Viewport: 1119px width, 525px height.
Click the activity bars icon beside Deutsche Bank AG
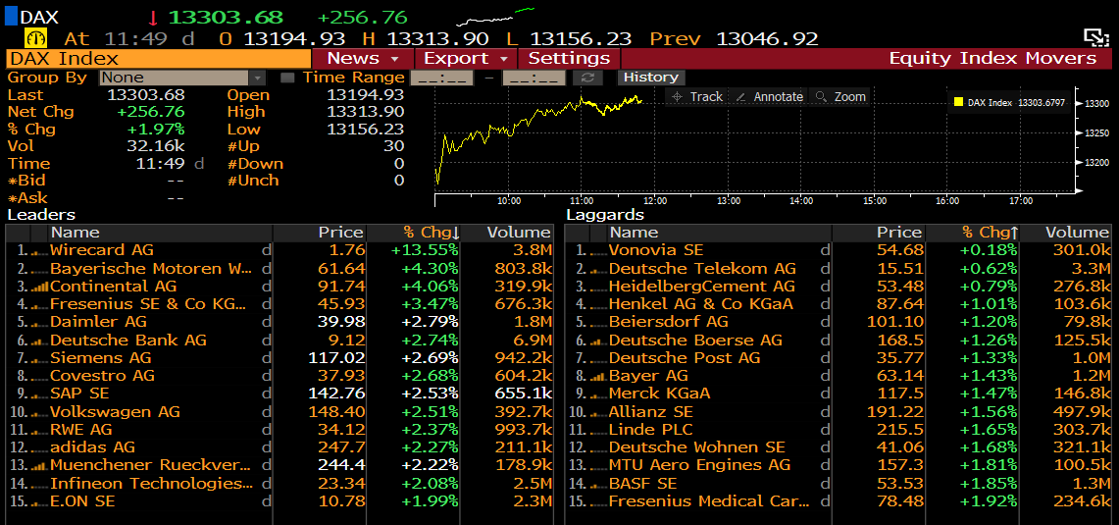[x=40, y=341]
